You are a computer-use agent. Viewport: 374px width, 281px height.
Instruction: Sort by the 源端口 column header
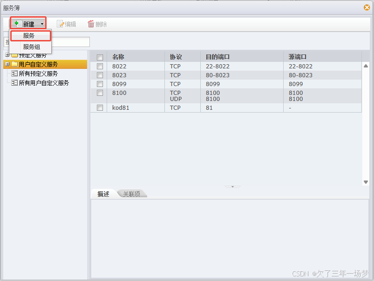[322, 57]
